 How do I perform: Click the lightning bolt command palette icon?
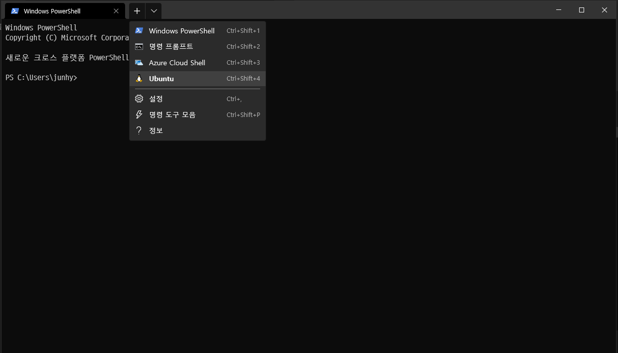click(x=139, y=115)
